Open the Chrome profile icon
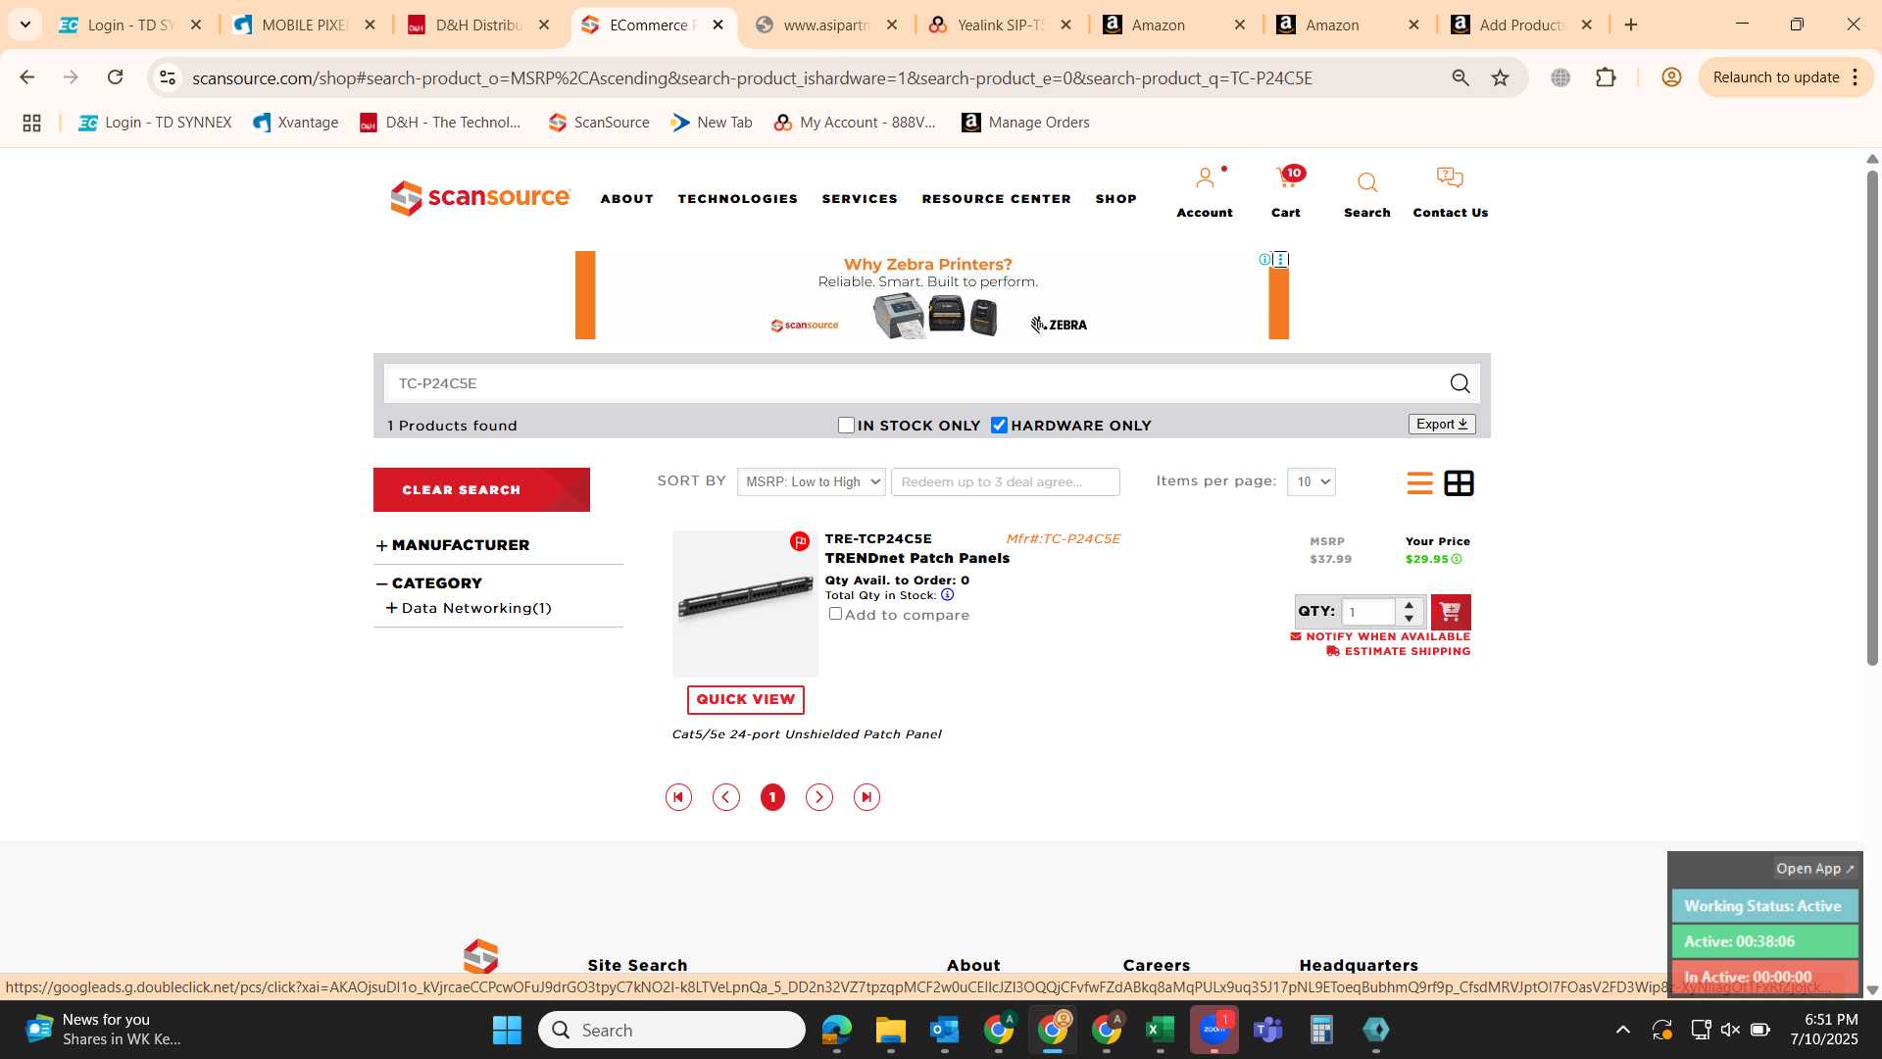 [1671, 77]
